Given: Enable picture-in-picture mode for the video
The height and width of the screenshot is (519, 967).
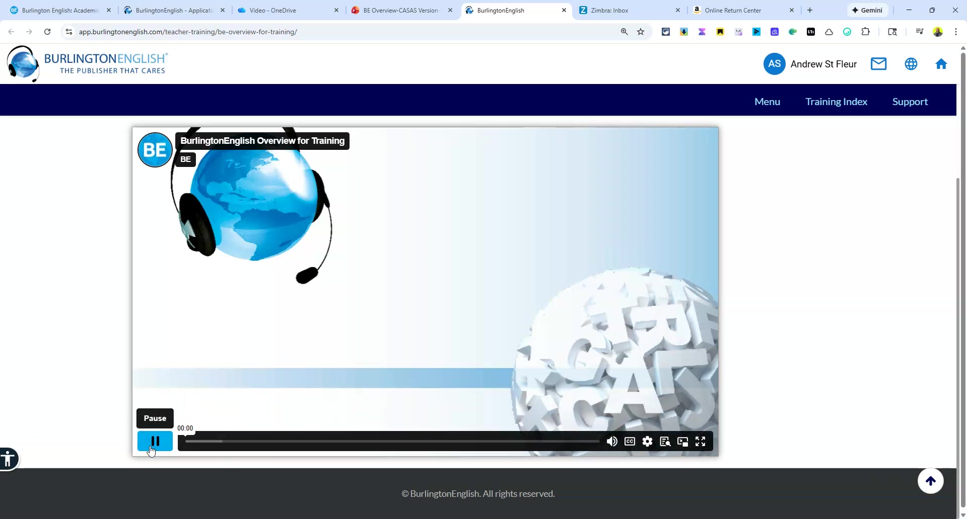Looking at the screenshot, I should coord(682,442).
